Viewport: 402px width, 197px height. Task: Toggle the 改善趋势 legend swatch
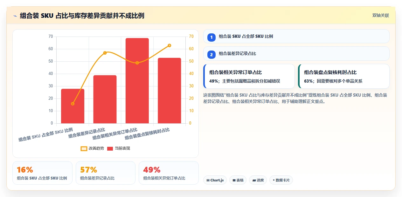84,148
